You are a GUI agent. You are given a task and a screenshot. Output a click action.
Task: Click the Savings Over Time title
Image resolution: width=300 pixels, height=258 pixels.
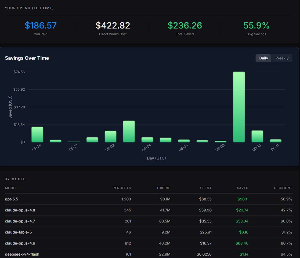coord(27,58)
